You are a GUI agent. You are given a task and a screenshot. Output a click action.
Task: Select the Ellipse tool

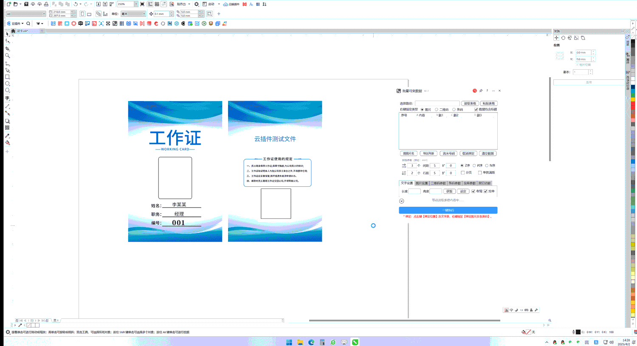[7, 84]
